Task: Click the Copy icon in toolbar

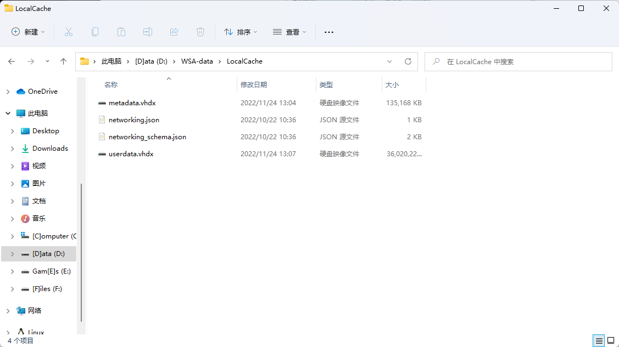Action: point(95,32)
